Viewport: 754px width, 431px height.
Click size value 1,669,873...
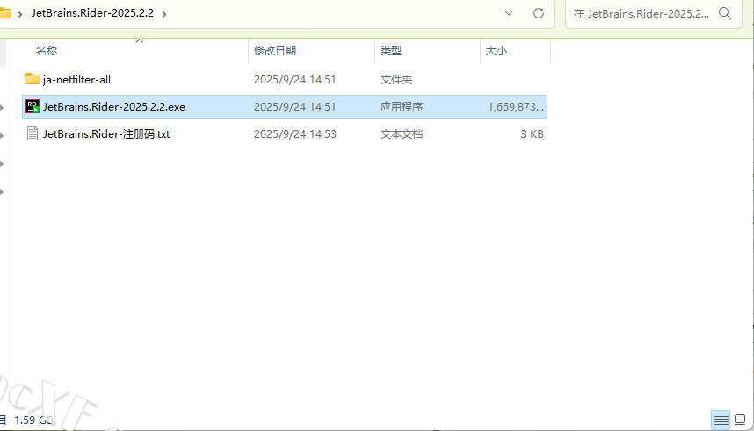coord(516,107)
